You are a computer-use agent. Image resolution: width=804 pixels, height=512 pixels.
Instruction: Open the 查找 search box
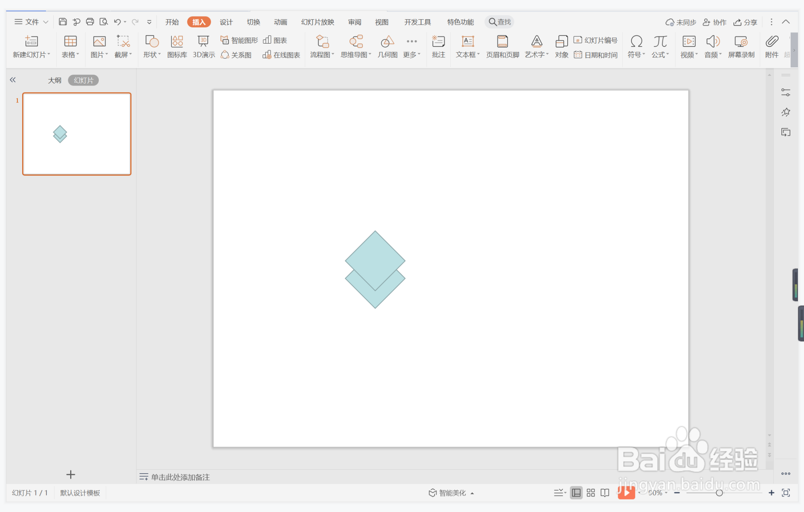pyautogui.click(x=500, y=22)
